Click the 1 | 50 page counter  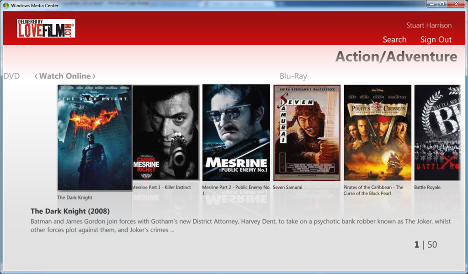[425, 245]
